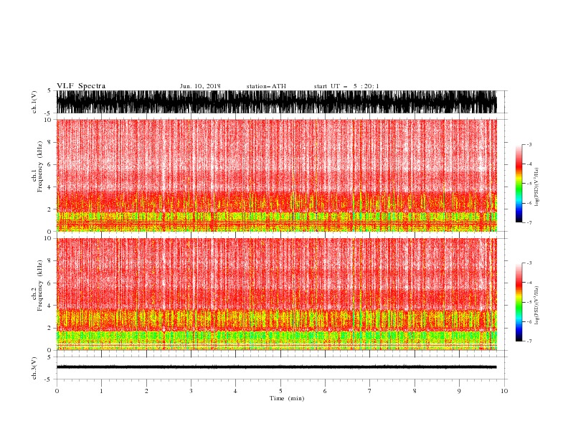The image size is (568, 439).
Task: Click the '3' tick on the Time axis
Action: pos(191,391)
